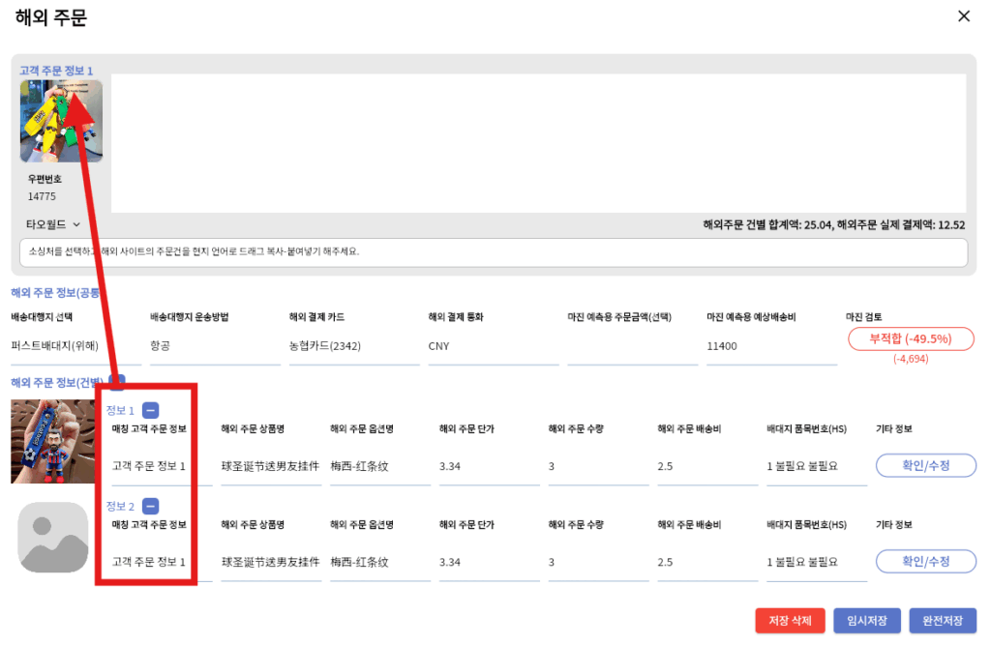Click the placeholder image icon for 정보 2
Screen dimensions: 991x645
click(x=54, y=537)
